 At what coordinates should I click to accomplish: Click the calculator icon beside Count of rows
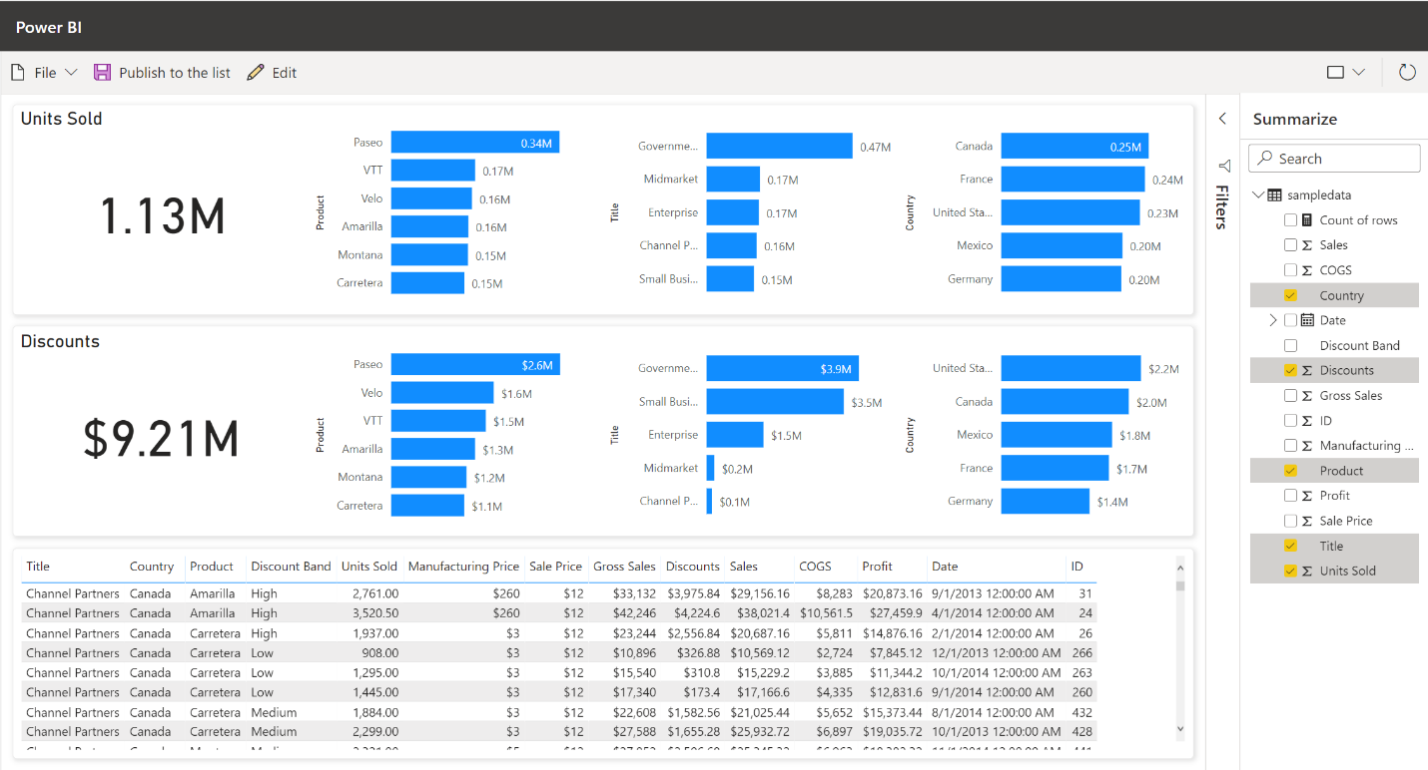pos(1306,220)
